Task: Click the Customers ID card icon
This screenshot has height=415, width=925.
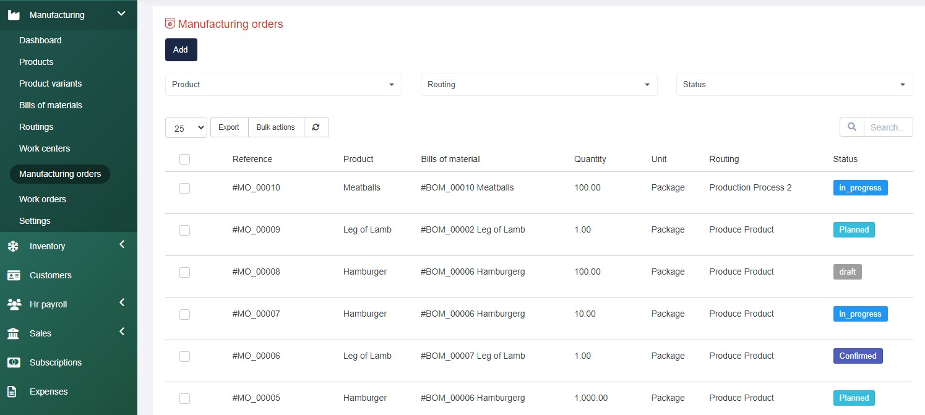Action: click(x=13, y=275)
